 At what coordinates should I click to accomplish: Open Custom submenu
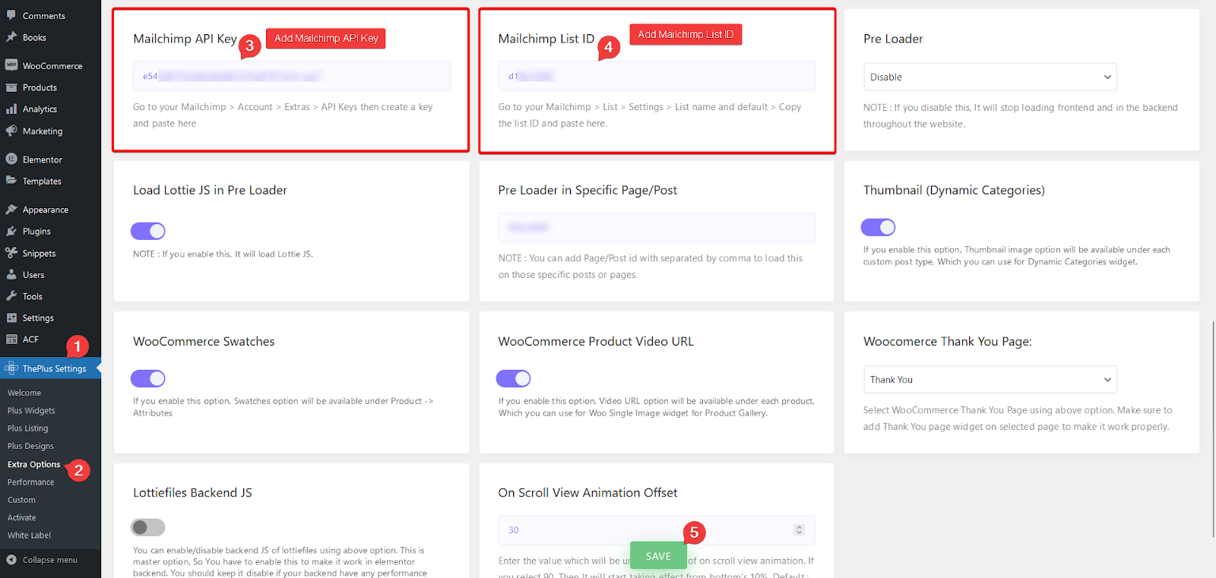(21, 500)
